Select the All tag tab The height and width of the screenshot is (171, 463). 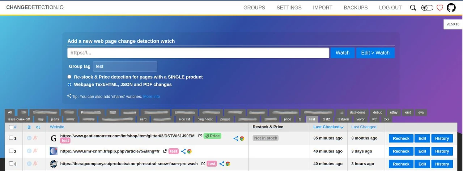pyautogui.click(x=10, y=112)
